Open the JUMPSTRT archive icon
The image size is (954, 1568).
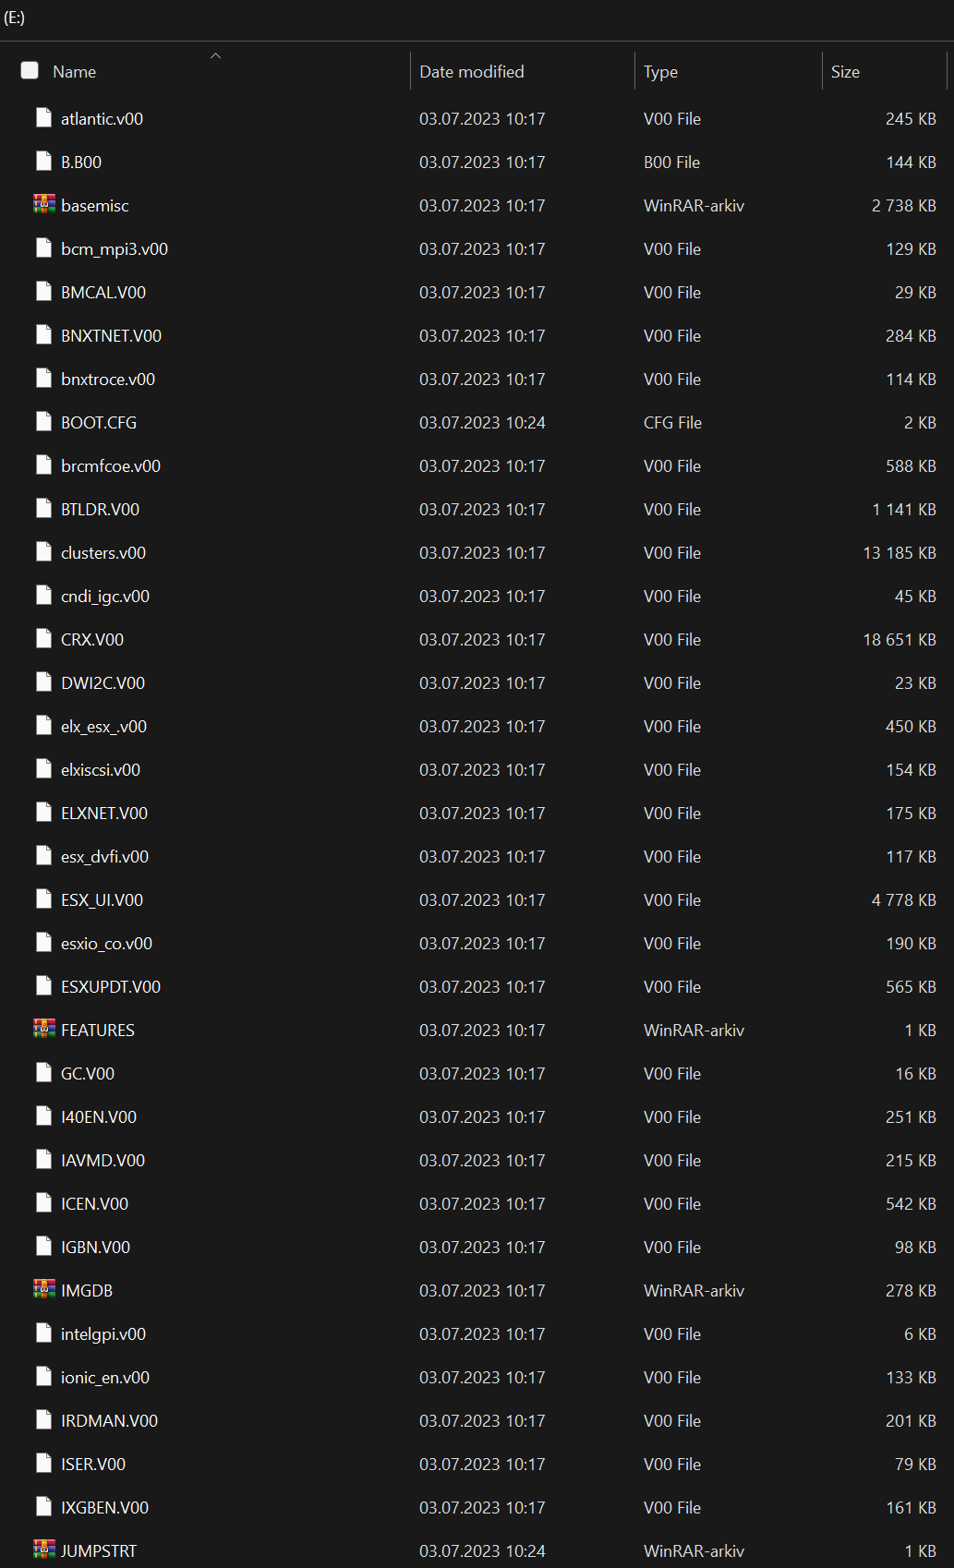pyautogui.click(x=42, y=1550)
